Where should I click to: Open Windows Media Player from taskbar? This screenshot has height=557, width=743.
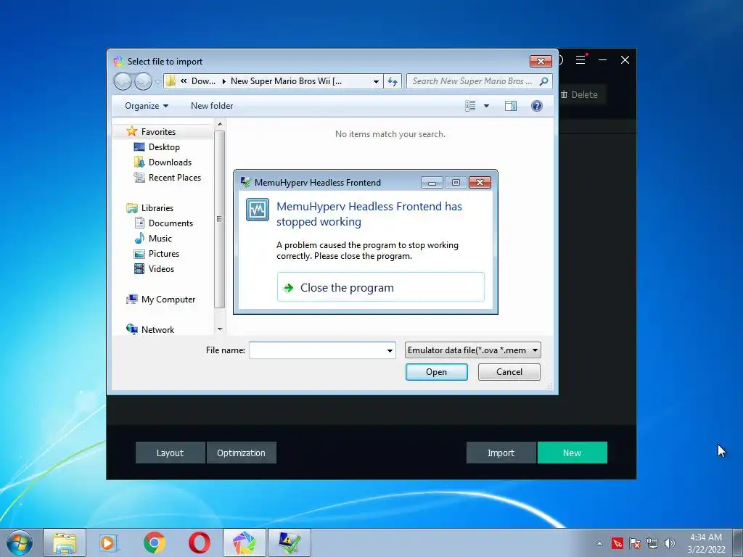(109, 542)
